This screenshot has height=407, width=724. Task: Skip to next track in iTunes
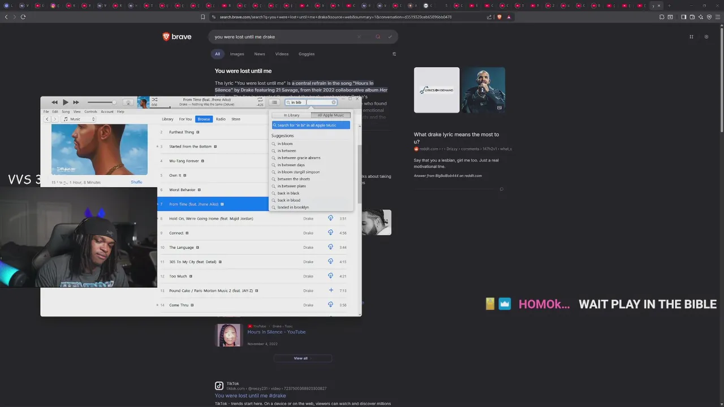point(76,102)
